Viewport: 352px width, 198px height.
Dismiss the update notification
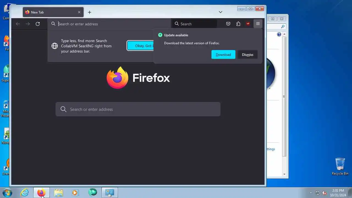pos(248,54)
